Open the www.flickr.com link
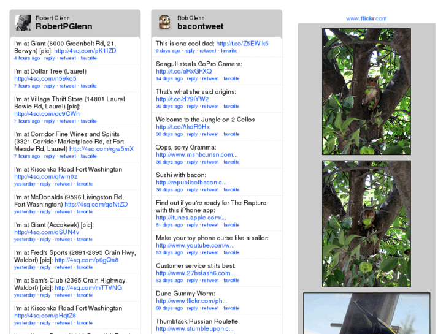446x334 pixels. tap(366, 18)
